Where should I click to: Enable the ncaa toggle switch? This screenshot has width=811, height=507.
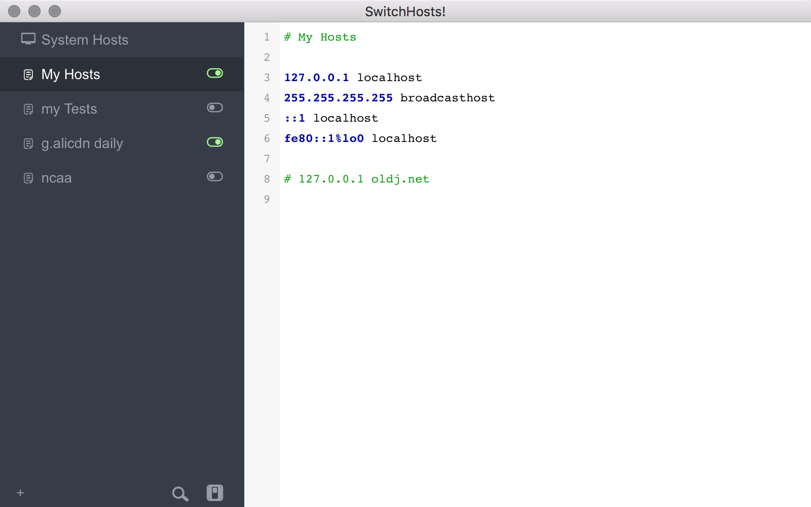click(215, 177)
